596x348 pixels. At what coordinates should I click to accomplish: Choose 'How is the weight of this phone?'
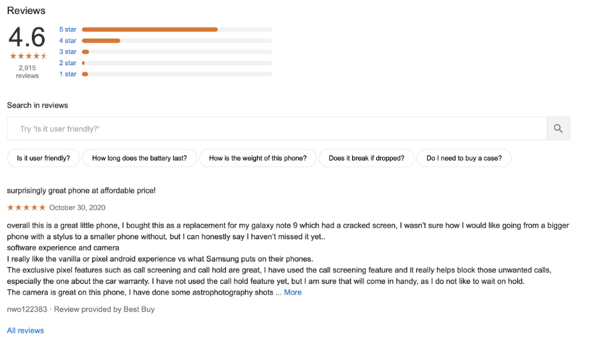tap(258, 158)
